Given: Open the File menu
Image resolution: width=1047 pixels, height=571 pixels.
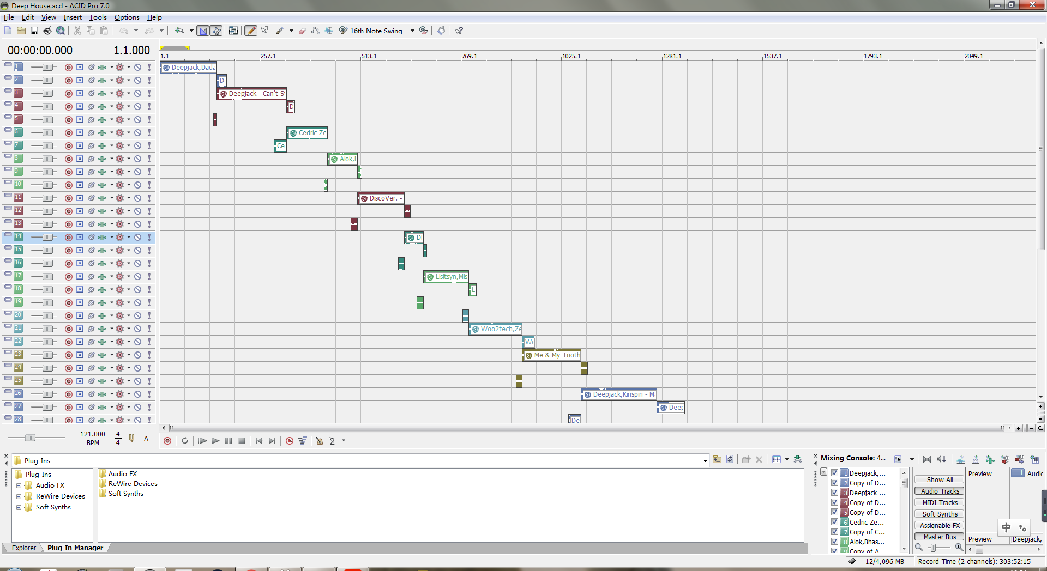Looking at the screenshot, I should pyautogui.click(x=9, y=17).
